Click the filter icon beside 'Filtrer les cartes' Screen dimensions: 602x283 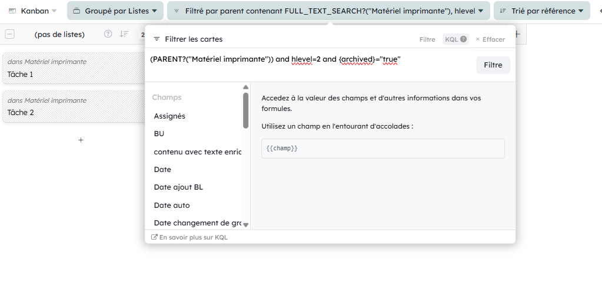tap(157, 39)
